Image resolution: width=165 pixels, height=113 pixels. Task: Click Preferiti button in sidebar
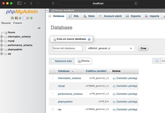(18, 23)
